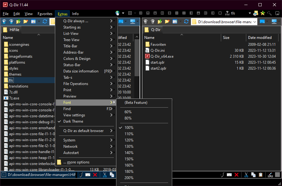The width and height of the screenshot is (282, 186).
Task: Go up one folder in left pane
Action: (x=19, y=22)
